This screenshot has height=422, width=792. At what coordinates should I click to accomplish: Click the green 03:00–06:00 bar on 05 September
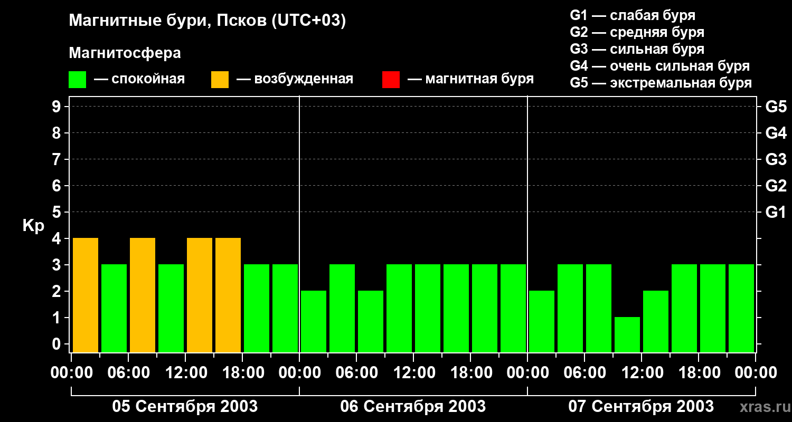(114, 308)
